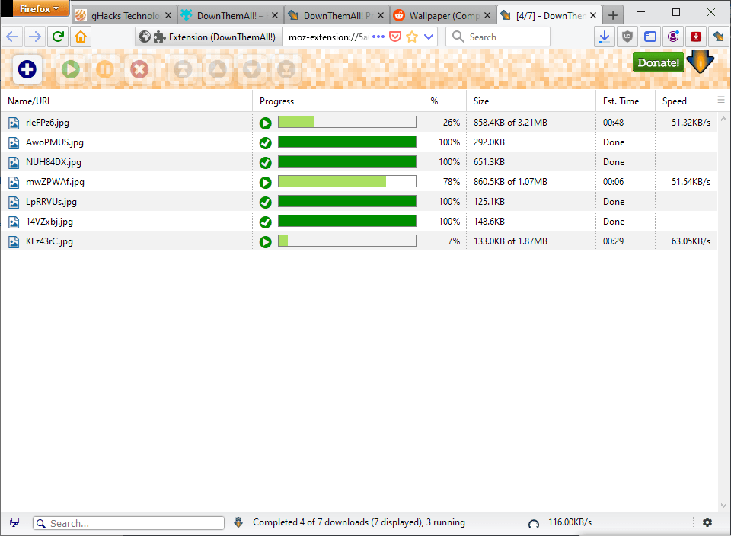Select the rleFPz6.jpg download row
This screenshot has width=731, height=536.
359,123
